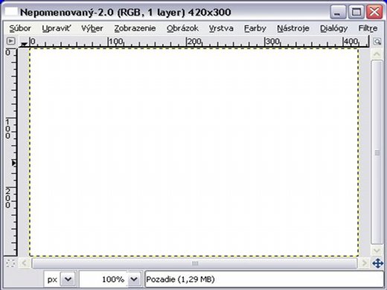Open the Farby menu
387x290 pixels.
tap(255, 28)
